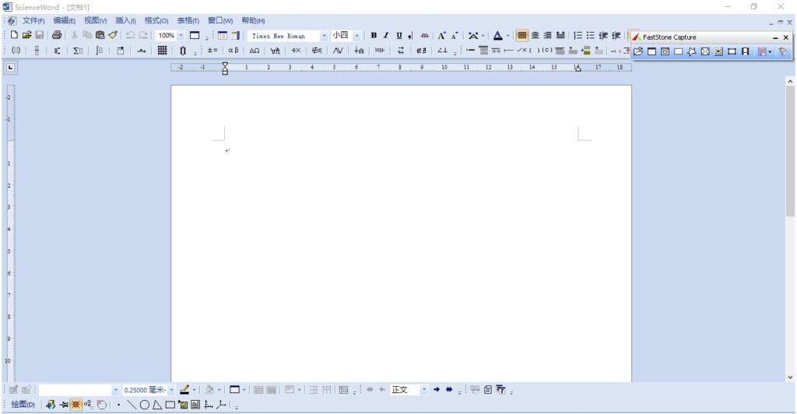Open the 格式 (Format) menu
The image size is (797, 414).
tap(156, 21)
